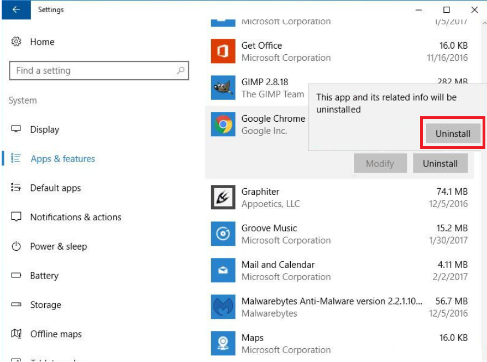Select the GIMP 2.8.18 mascot icon
Viewport: 487px width, 362px height.
[x=224, y=88]
